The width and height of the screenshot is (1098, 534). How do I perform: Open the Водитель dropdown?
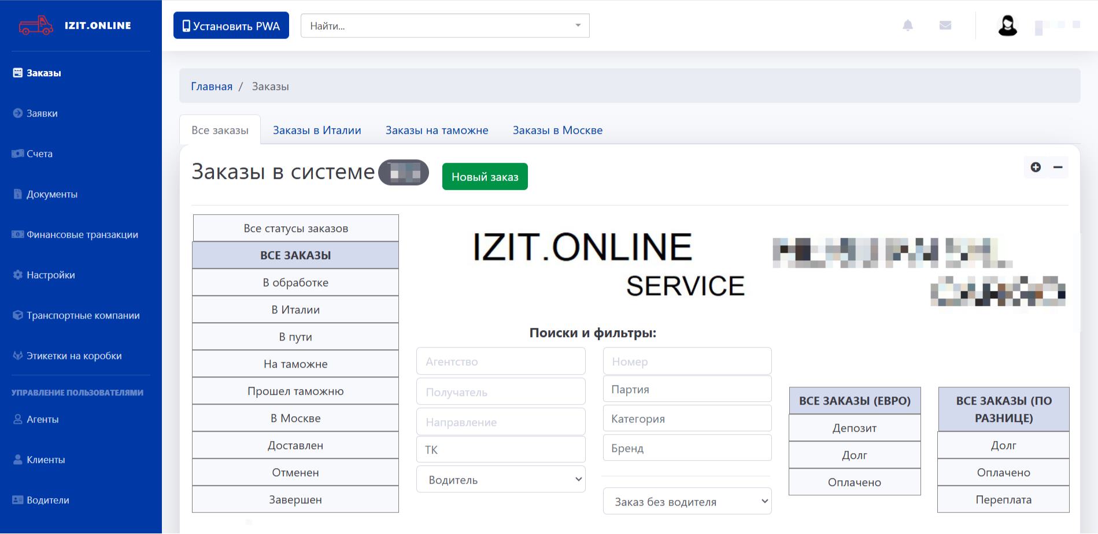(501, 479)
